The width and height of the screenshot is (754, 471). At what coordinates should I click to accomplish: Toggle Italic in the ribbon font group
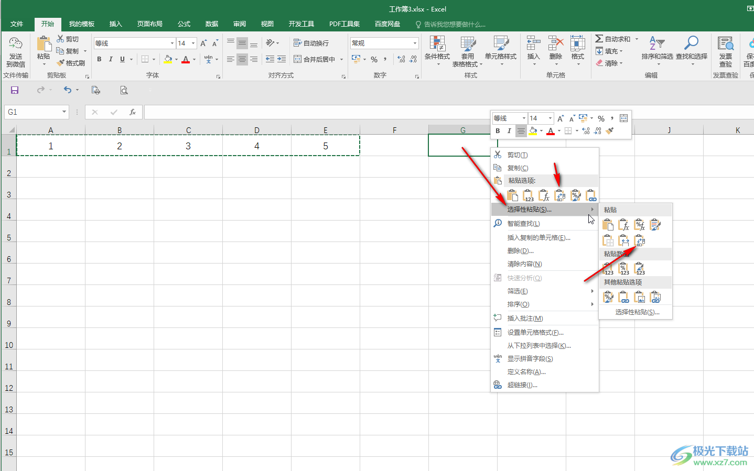point(111,59)
